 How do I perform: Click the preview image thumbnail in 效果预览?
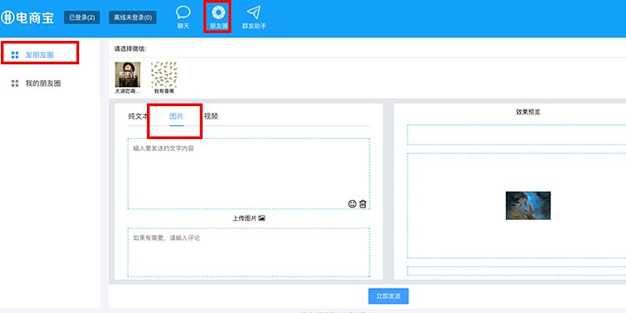(x=528, y=205)
